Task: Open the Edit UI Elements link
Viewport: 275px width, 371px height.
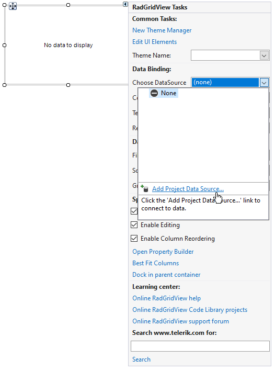Action: [x=154, y=42]
